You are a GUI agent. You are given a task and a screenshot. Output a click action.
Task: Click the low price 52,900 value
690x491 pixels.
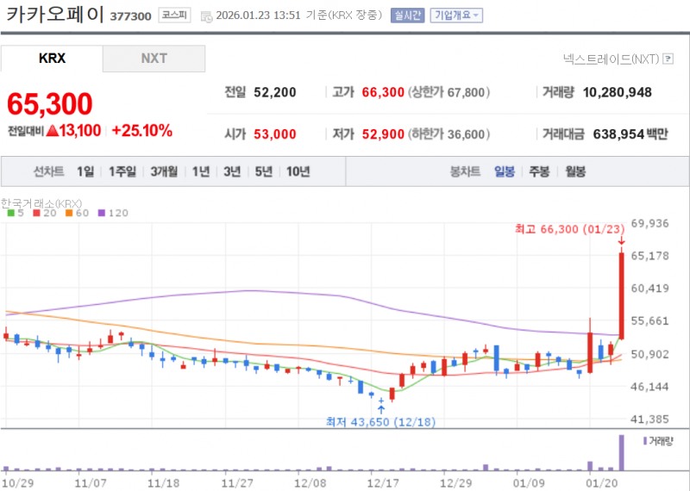click(383, 134)
